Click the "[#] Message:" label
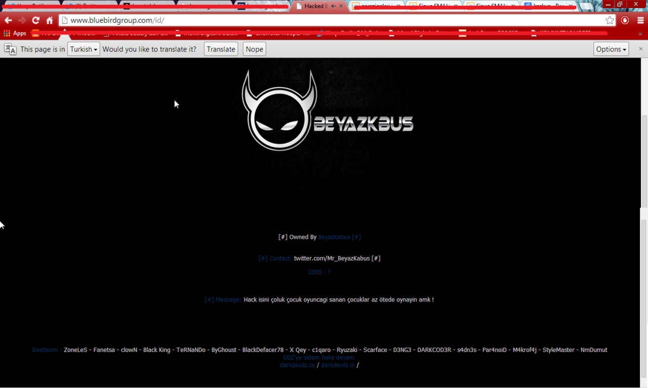This screenshot has height=388, width=648. coord(223,299)
